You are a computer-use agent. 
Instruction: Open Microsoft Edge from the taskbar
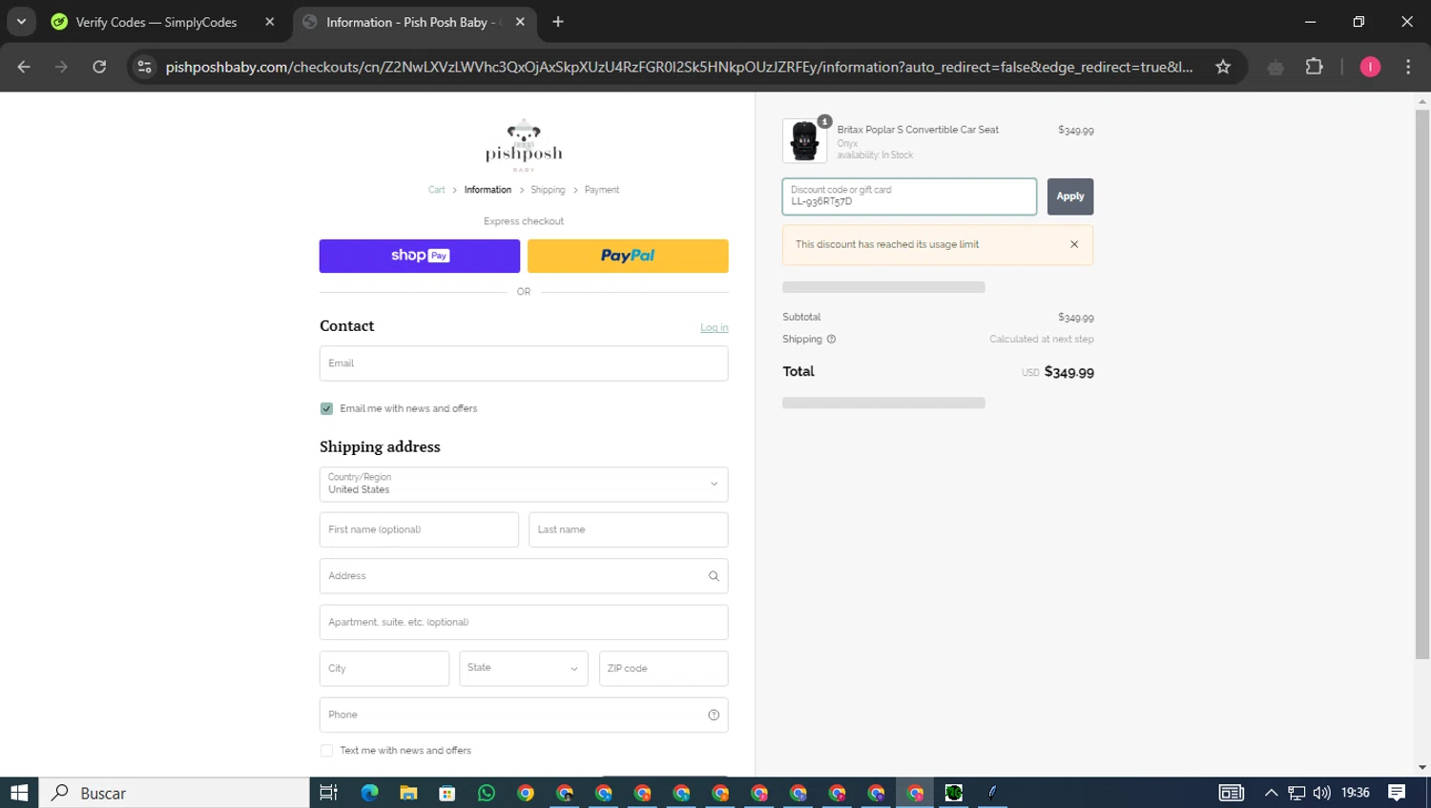(369, 793)
